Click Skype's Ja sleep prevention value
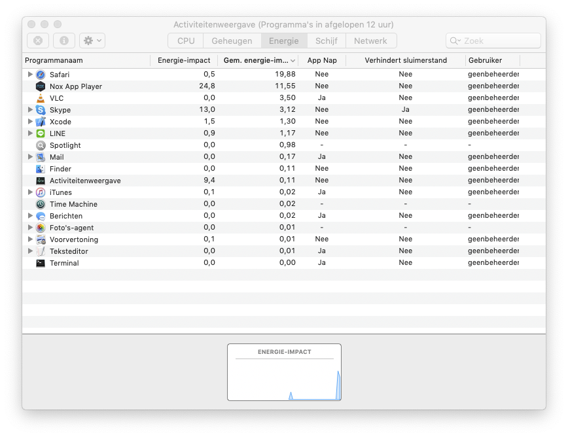568x437 pixels. [x=405, y=109]
